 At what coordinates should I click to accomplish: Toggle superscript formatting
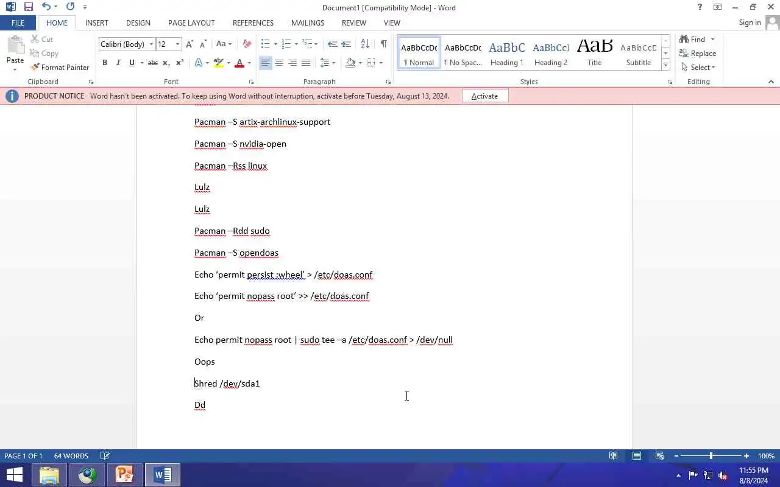[180, 63]
